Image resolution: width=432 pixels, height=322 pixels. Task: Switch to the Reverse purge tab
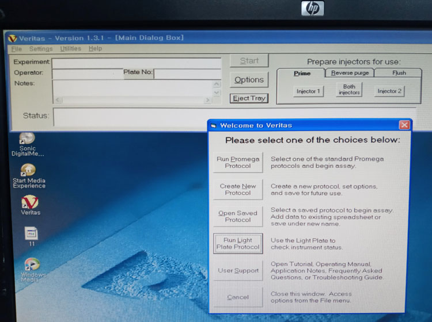[351, 73]
